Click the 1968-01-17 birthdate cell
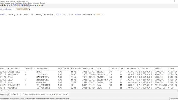Image resolution: width=178 pixels, height=100 pixels. 133,88
